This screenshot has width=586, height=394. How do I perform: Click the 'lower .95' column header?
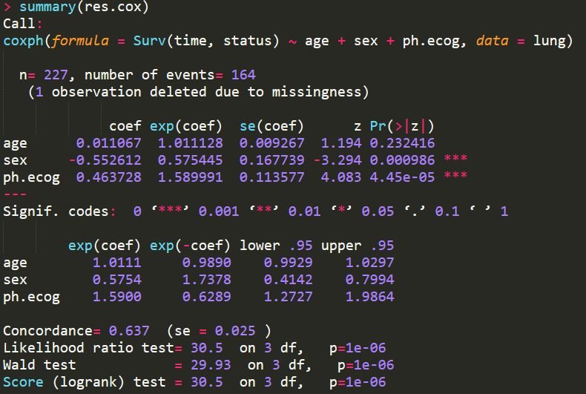pos(276,246)
